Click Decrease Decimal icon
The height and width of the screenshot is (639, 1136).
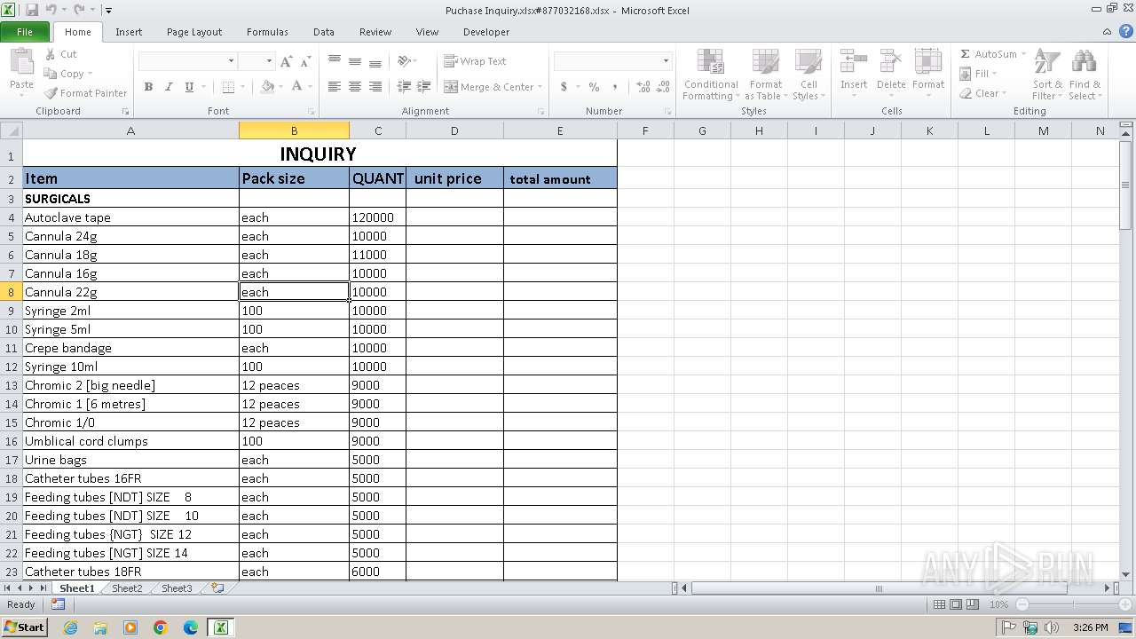664,87
